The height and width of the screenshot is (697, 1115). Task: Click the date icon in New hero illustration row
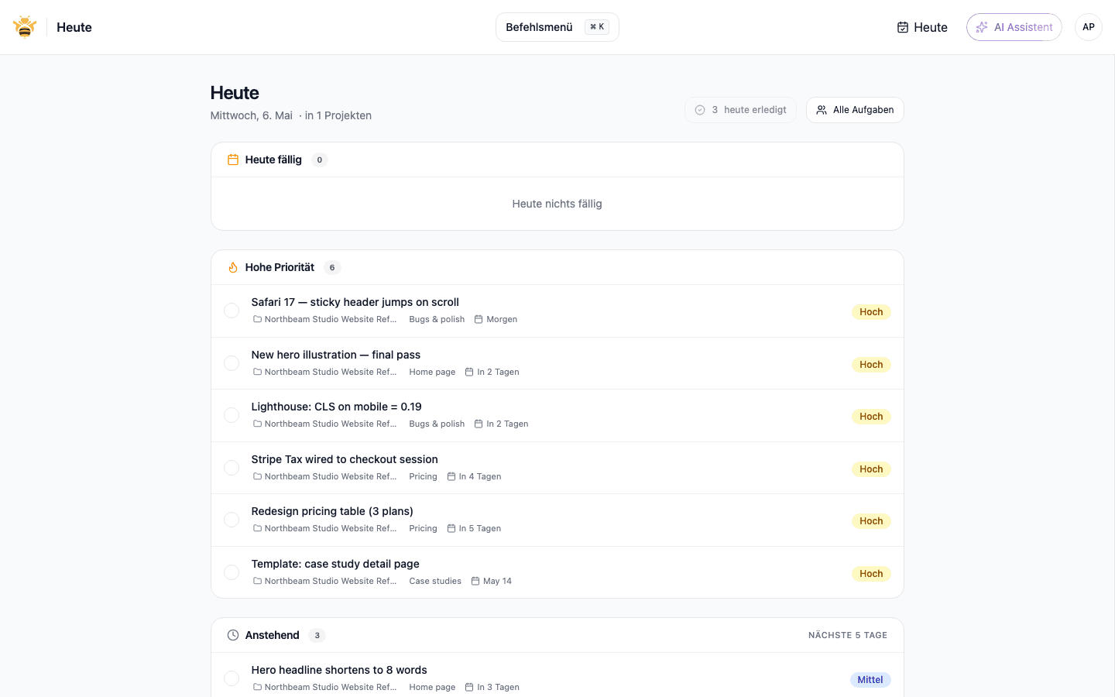[469, 372]
